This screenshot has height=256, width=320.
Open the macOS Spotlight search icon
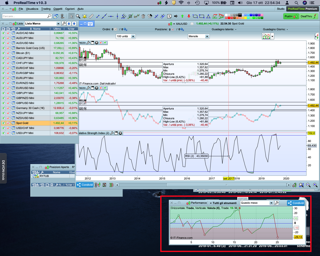296,3
